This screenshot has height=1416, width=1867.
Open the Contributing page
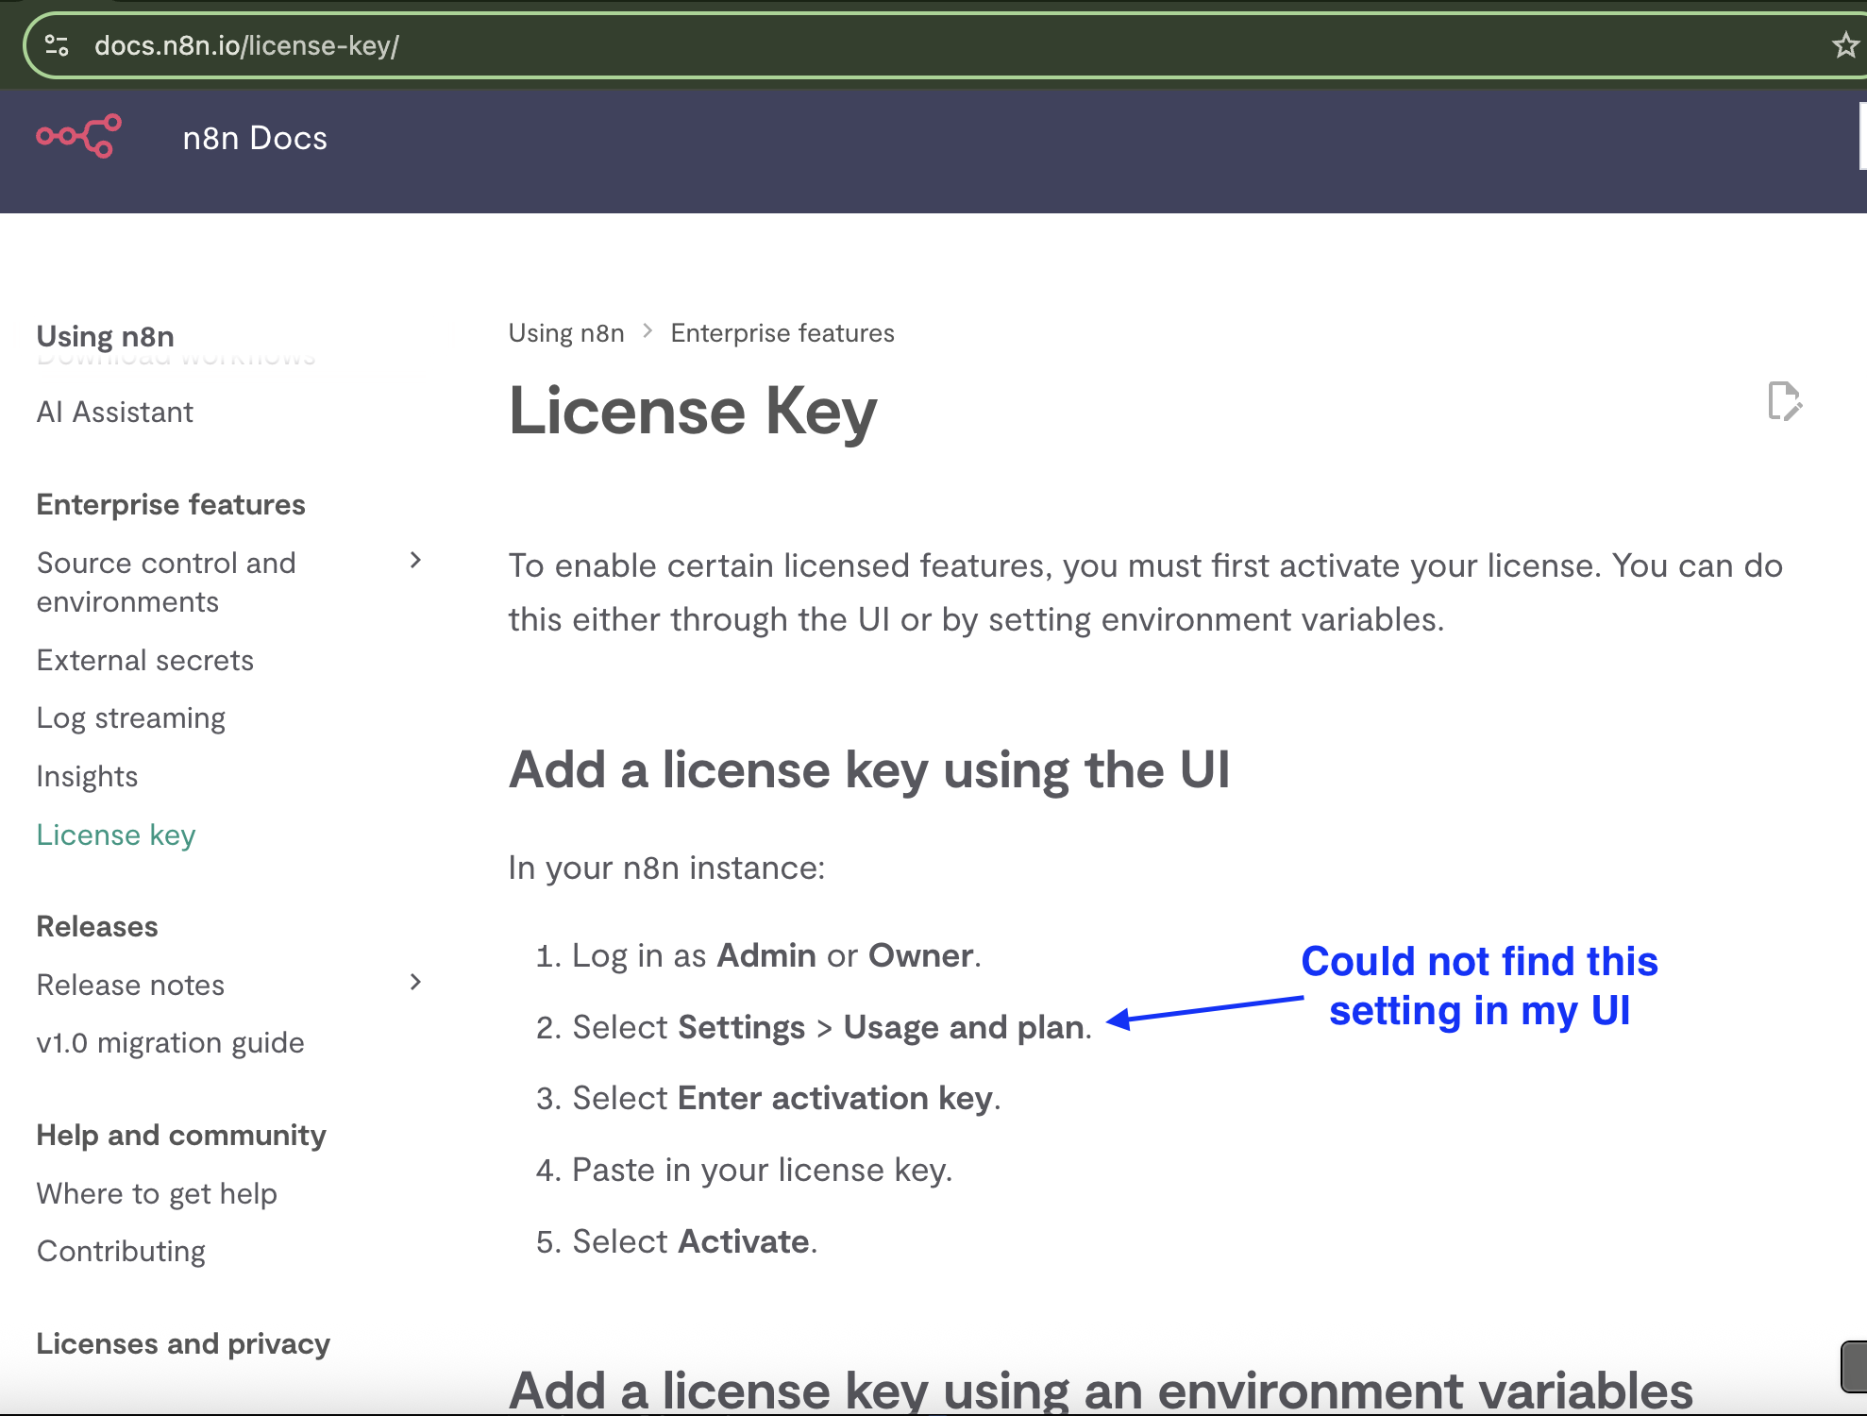121,1252
